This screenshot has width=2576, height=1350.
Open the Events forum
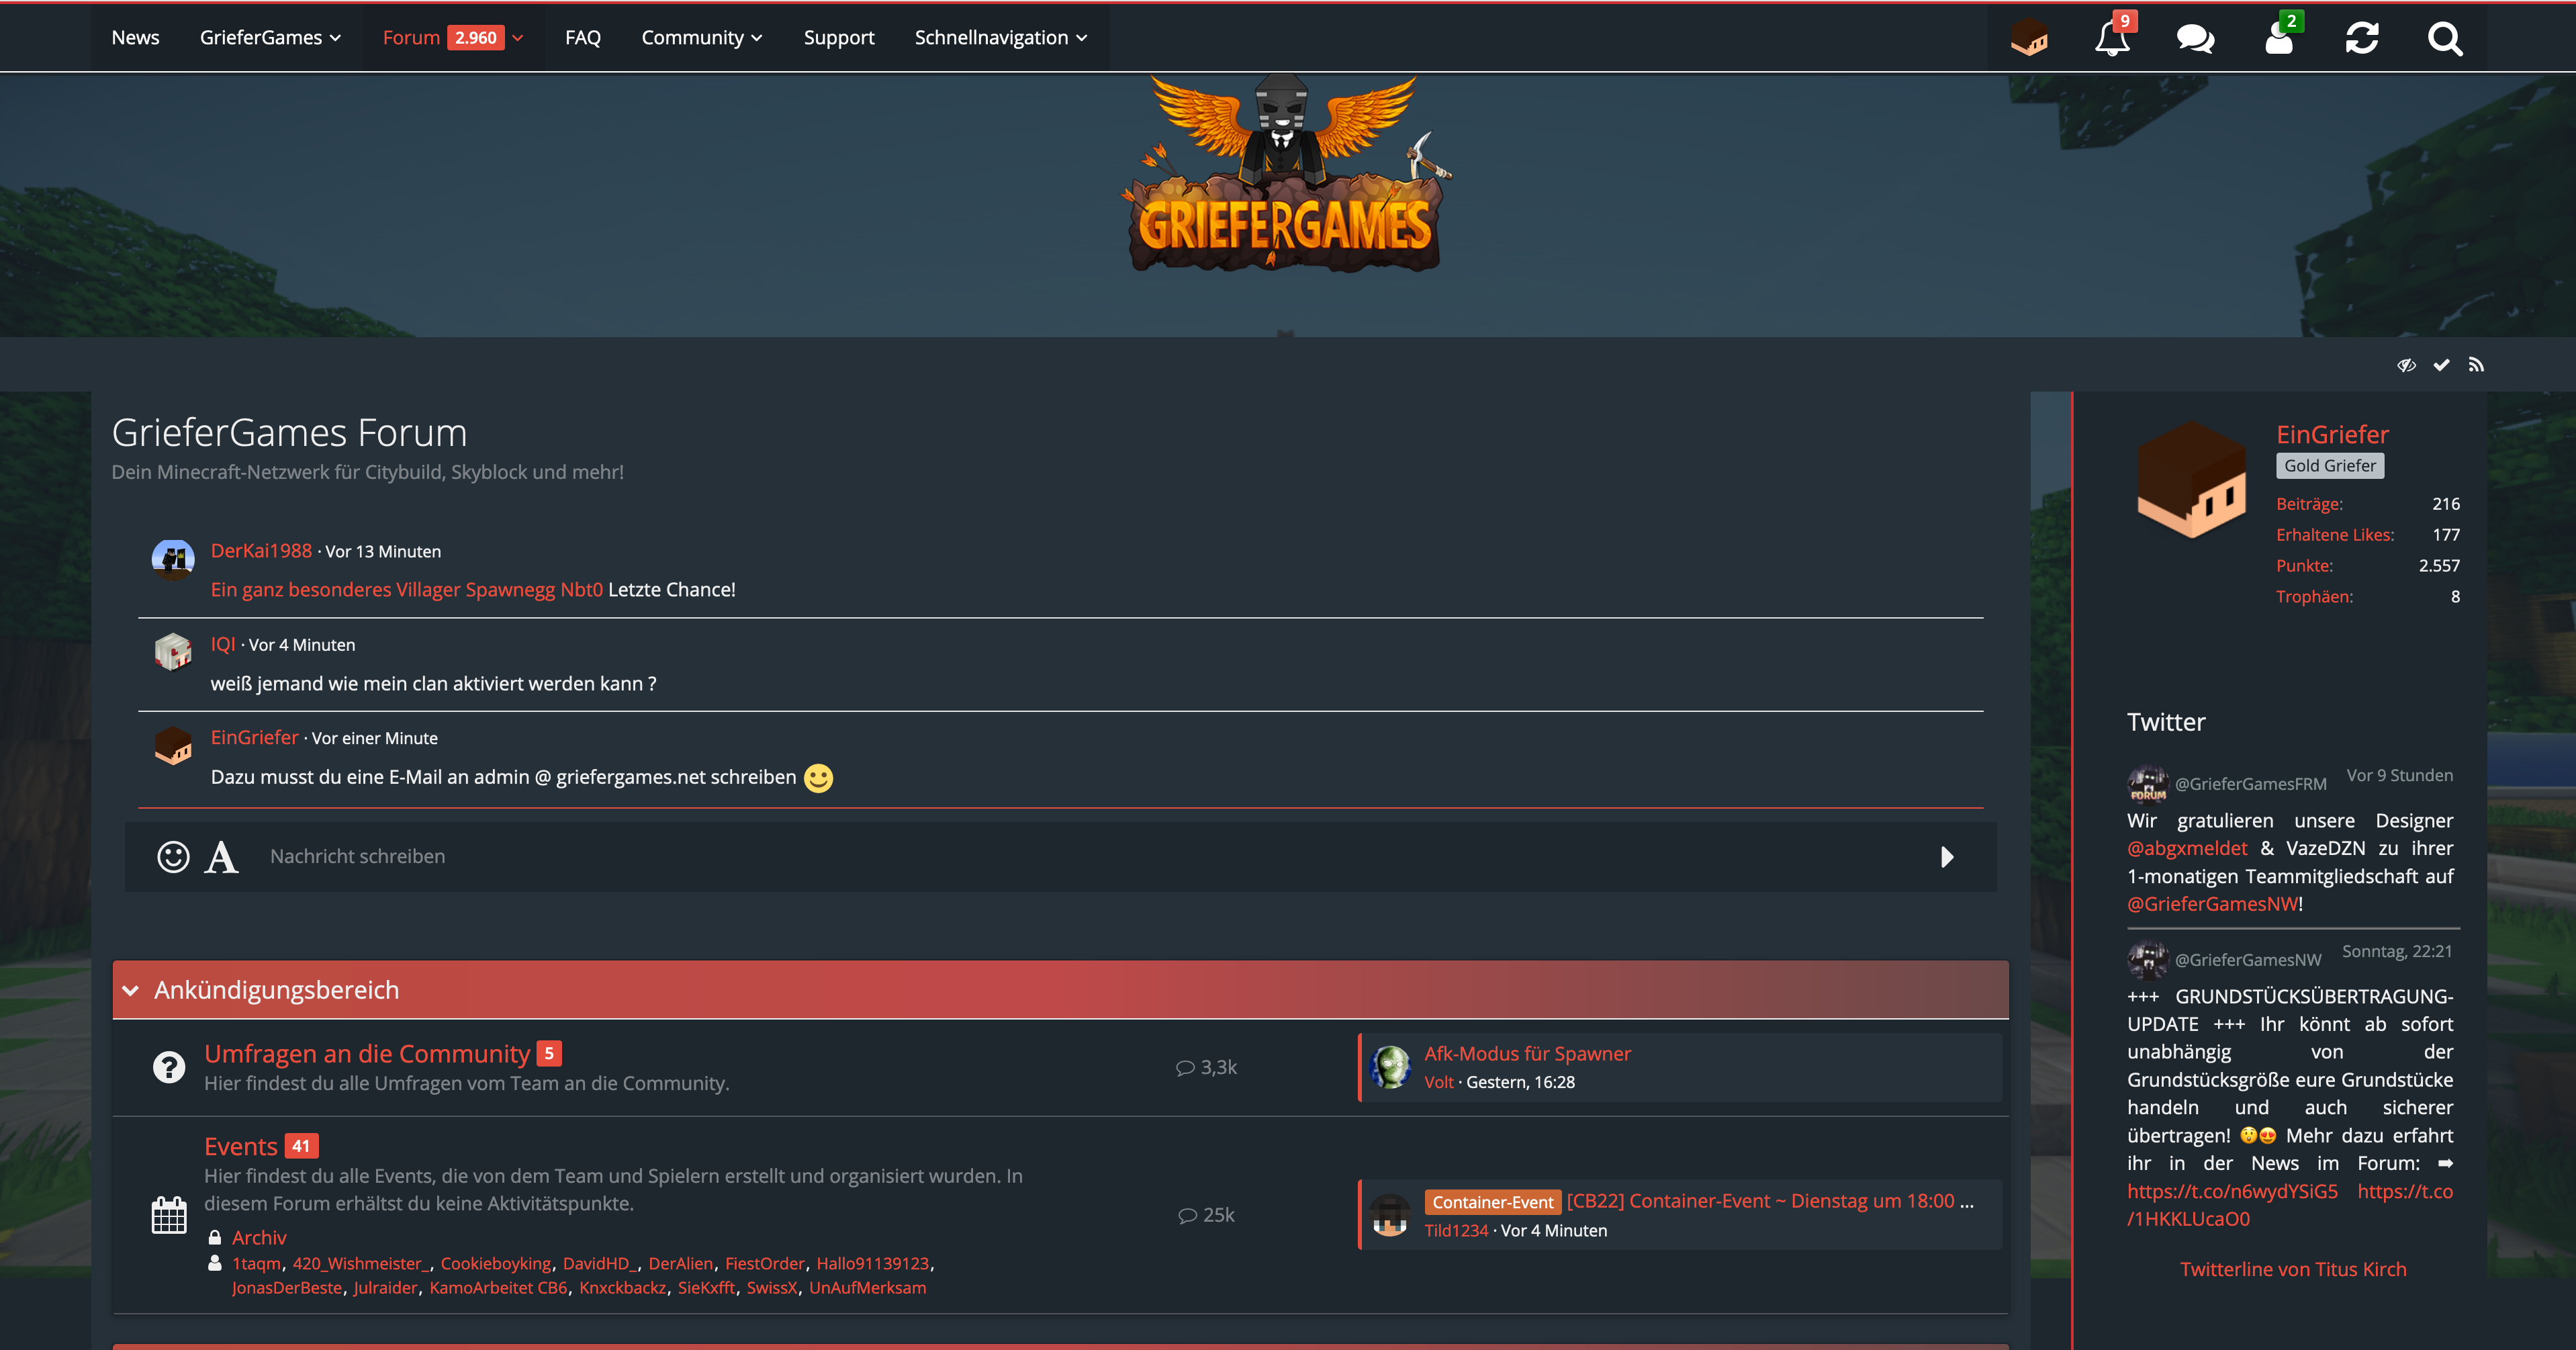[x=241, y=1146]
